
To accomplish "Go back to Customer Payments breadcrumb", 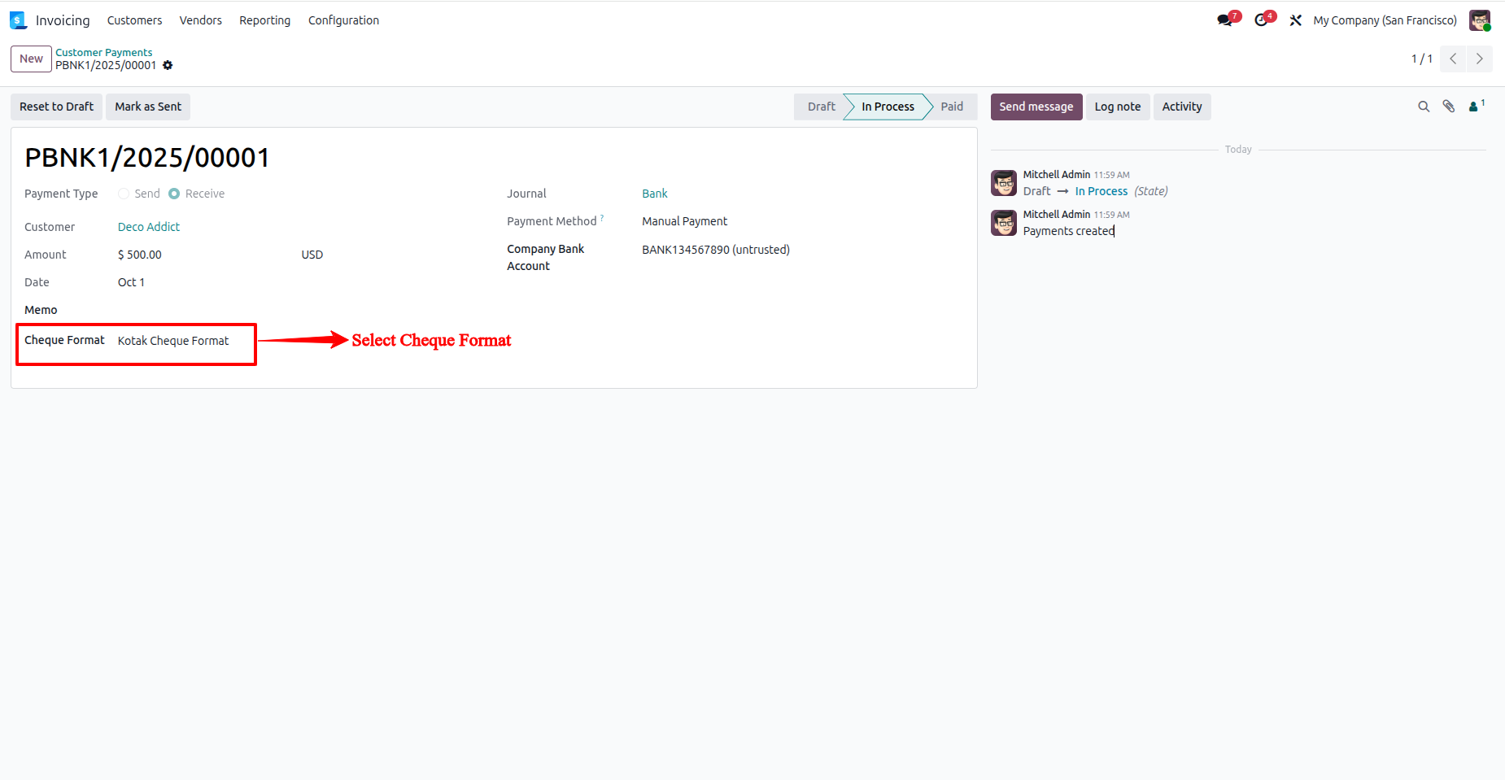I will click(104, 52).
